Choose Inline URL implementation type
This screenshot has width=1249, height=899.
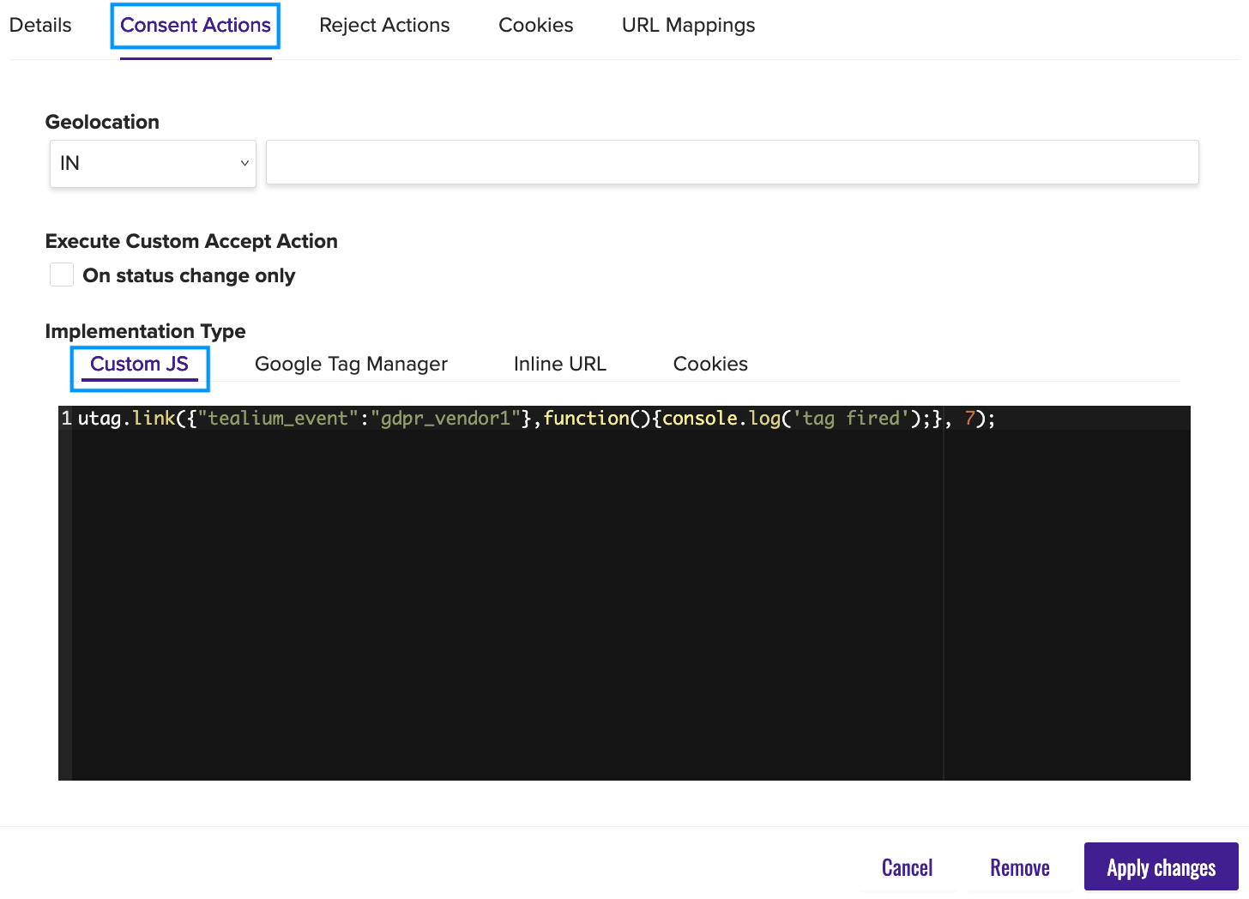pos(560,364)
